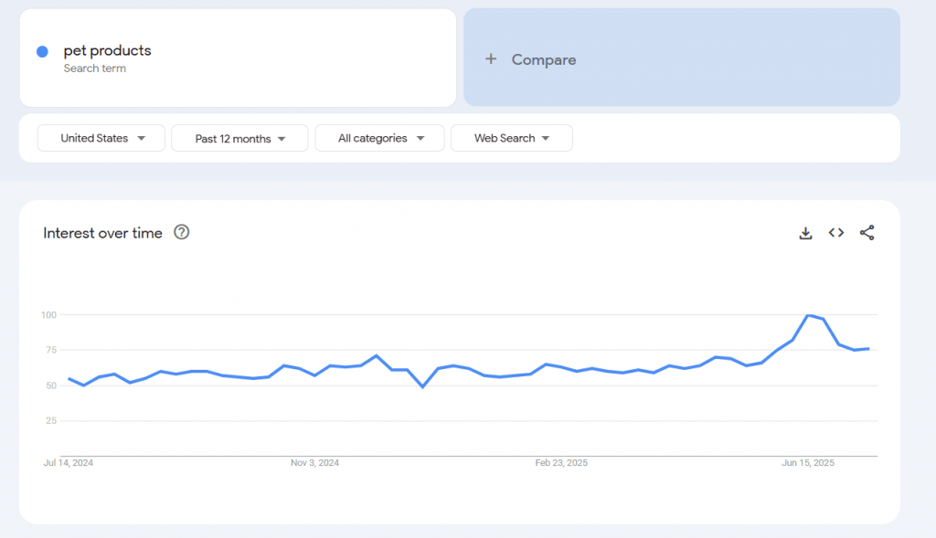Click the last data point on the trend line
936x538 pixels.
click(868, 348)
